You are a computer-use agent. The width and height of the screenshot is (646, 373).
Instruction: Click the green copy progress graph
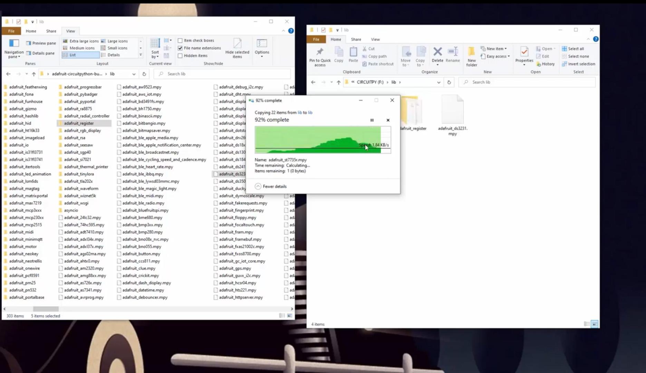(323, 140)
